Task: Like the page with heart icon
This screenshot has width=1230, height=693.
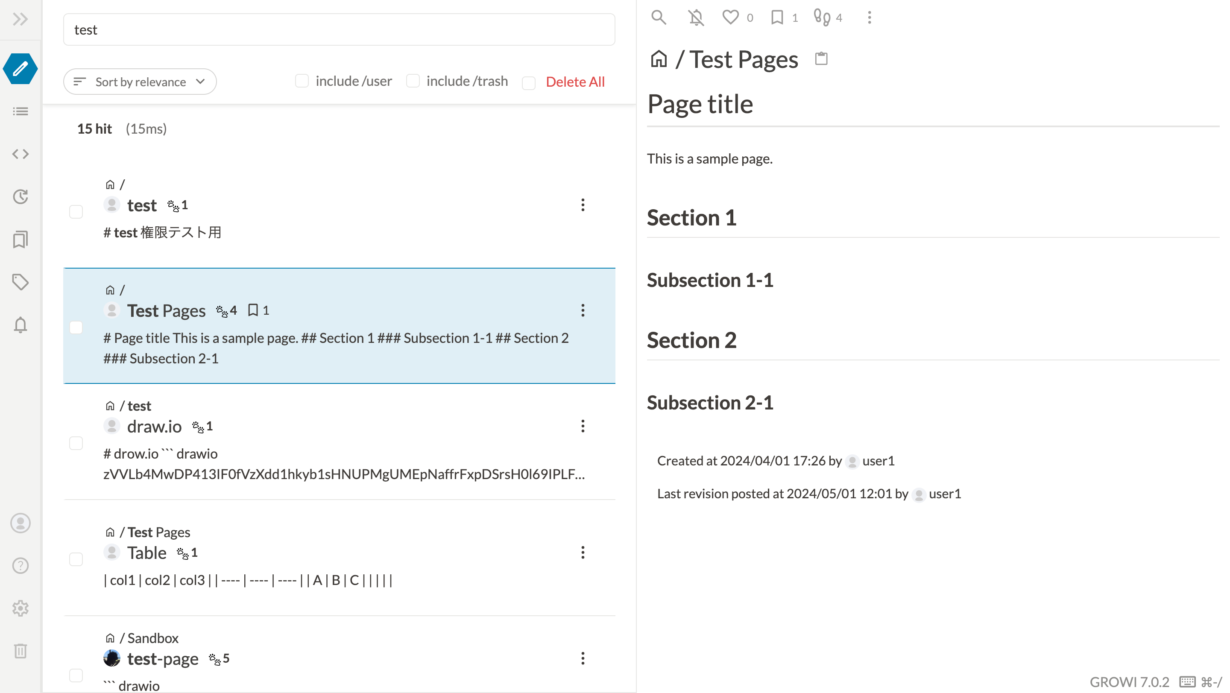Action: click(730, 17)
